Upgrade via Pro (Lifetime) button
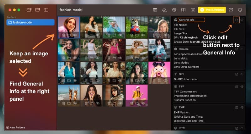The image size is (251, 134). point(212,10)
